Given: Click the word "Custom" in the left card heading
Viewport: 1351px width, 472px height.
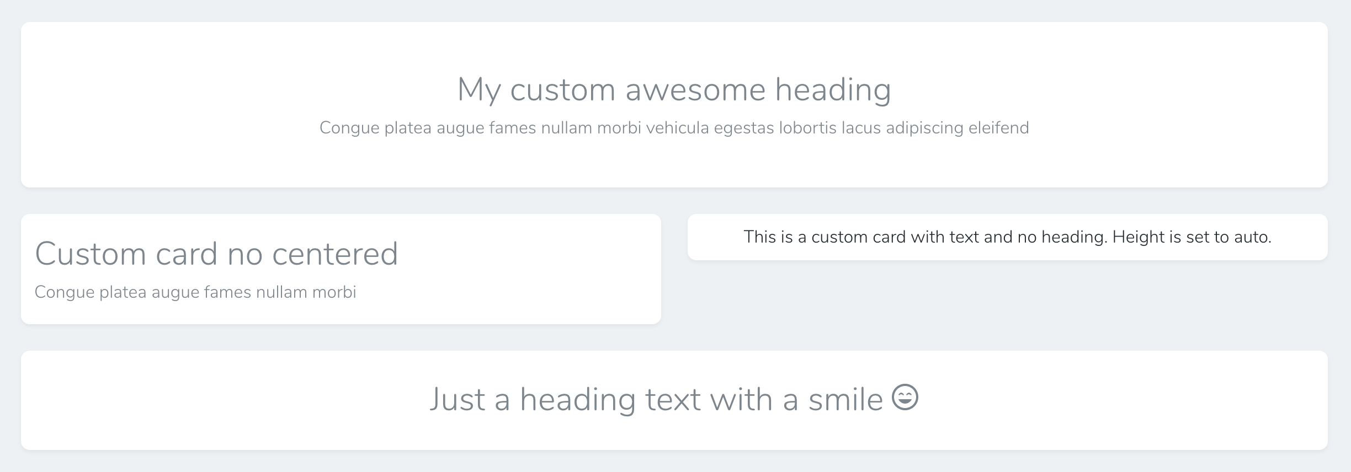Looking at the screenshot, I should point(91,254).
